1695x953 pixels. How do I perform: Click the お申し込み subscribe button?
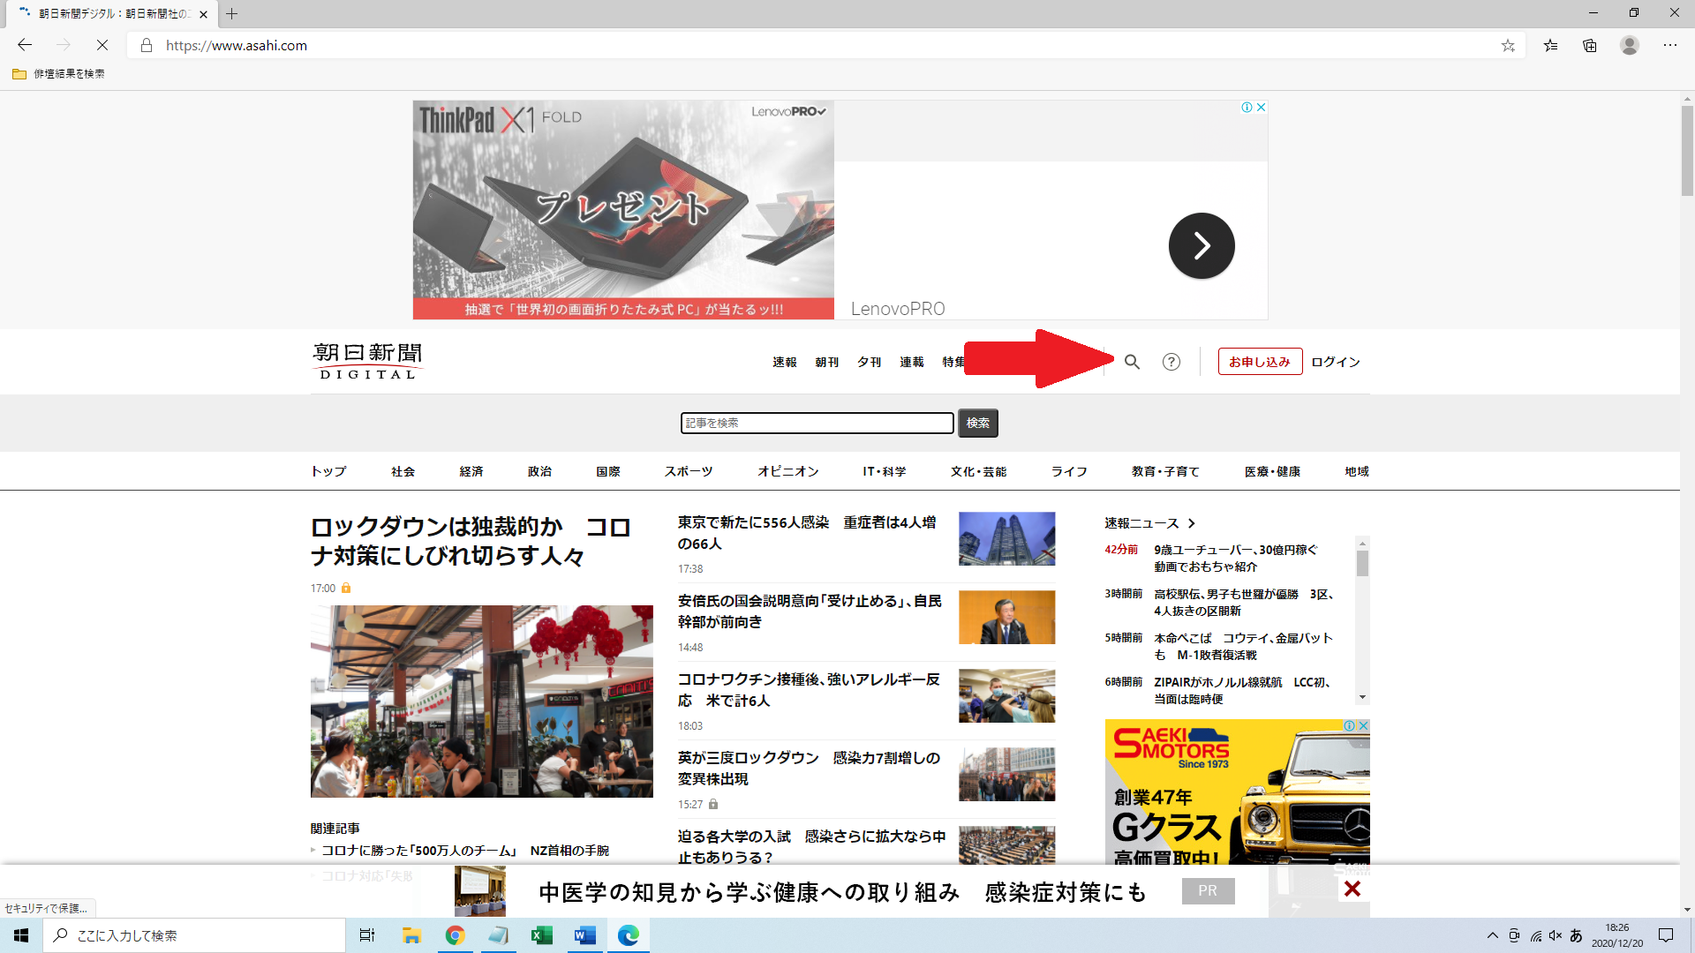point(1260,362)
